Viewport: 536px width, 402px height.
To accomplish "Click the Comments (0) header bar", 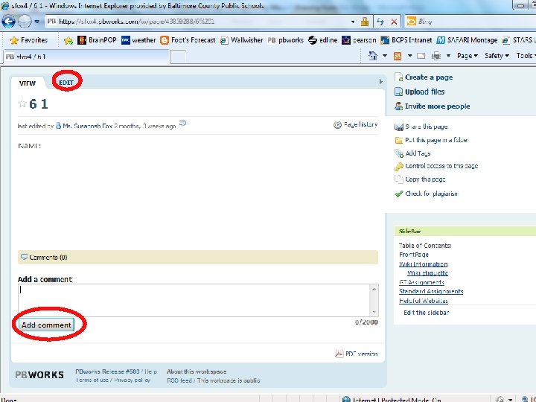I will point(198,257).
